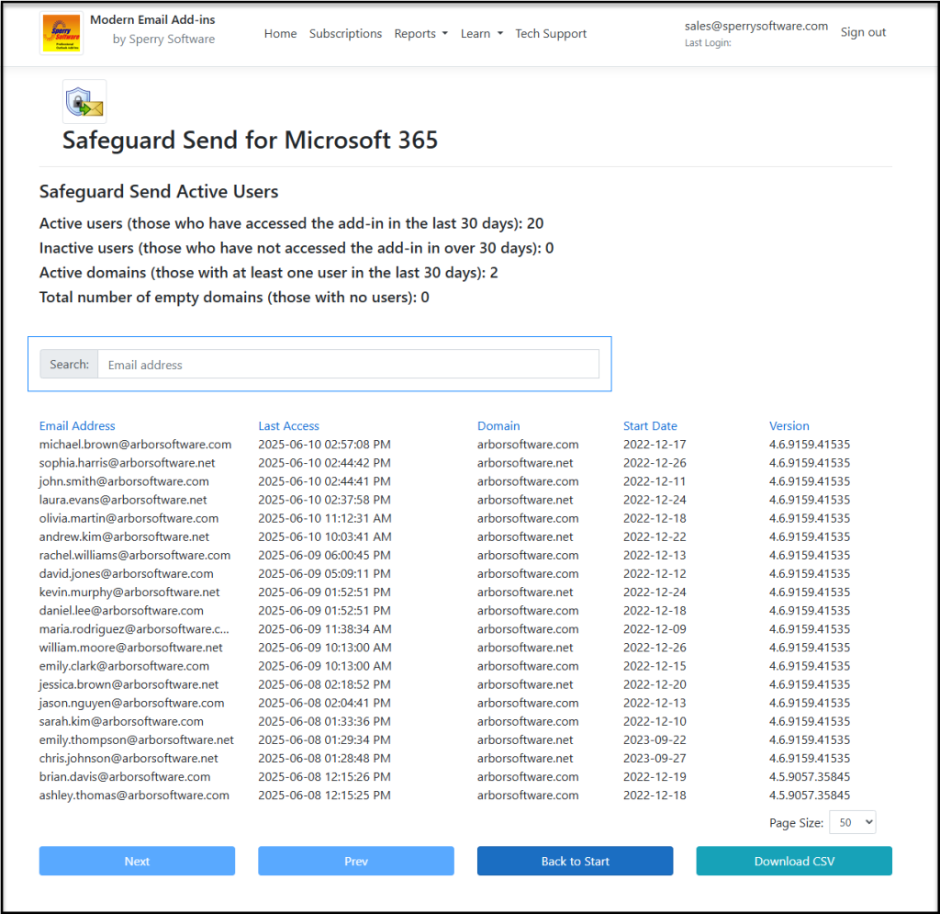
Task: Open the Subscriptions page
Action: tap(345, 33)
